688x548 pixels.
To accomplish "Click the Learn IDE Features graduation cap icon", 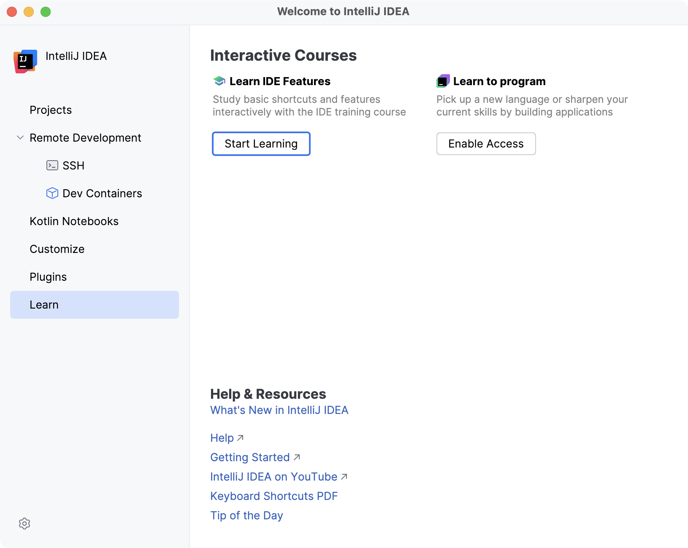I will tap(219, 81).
